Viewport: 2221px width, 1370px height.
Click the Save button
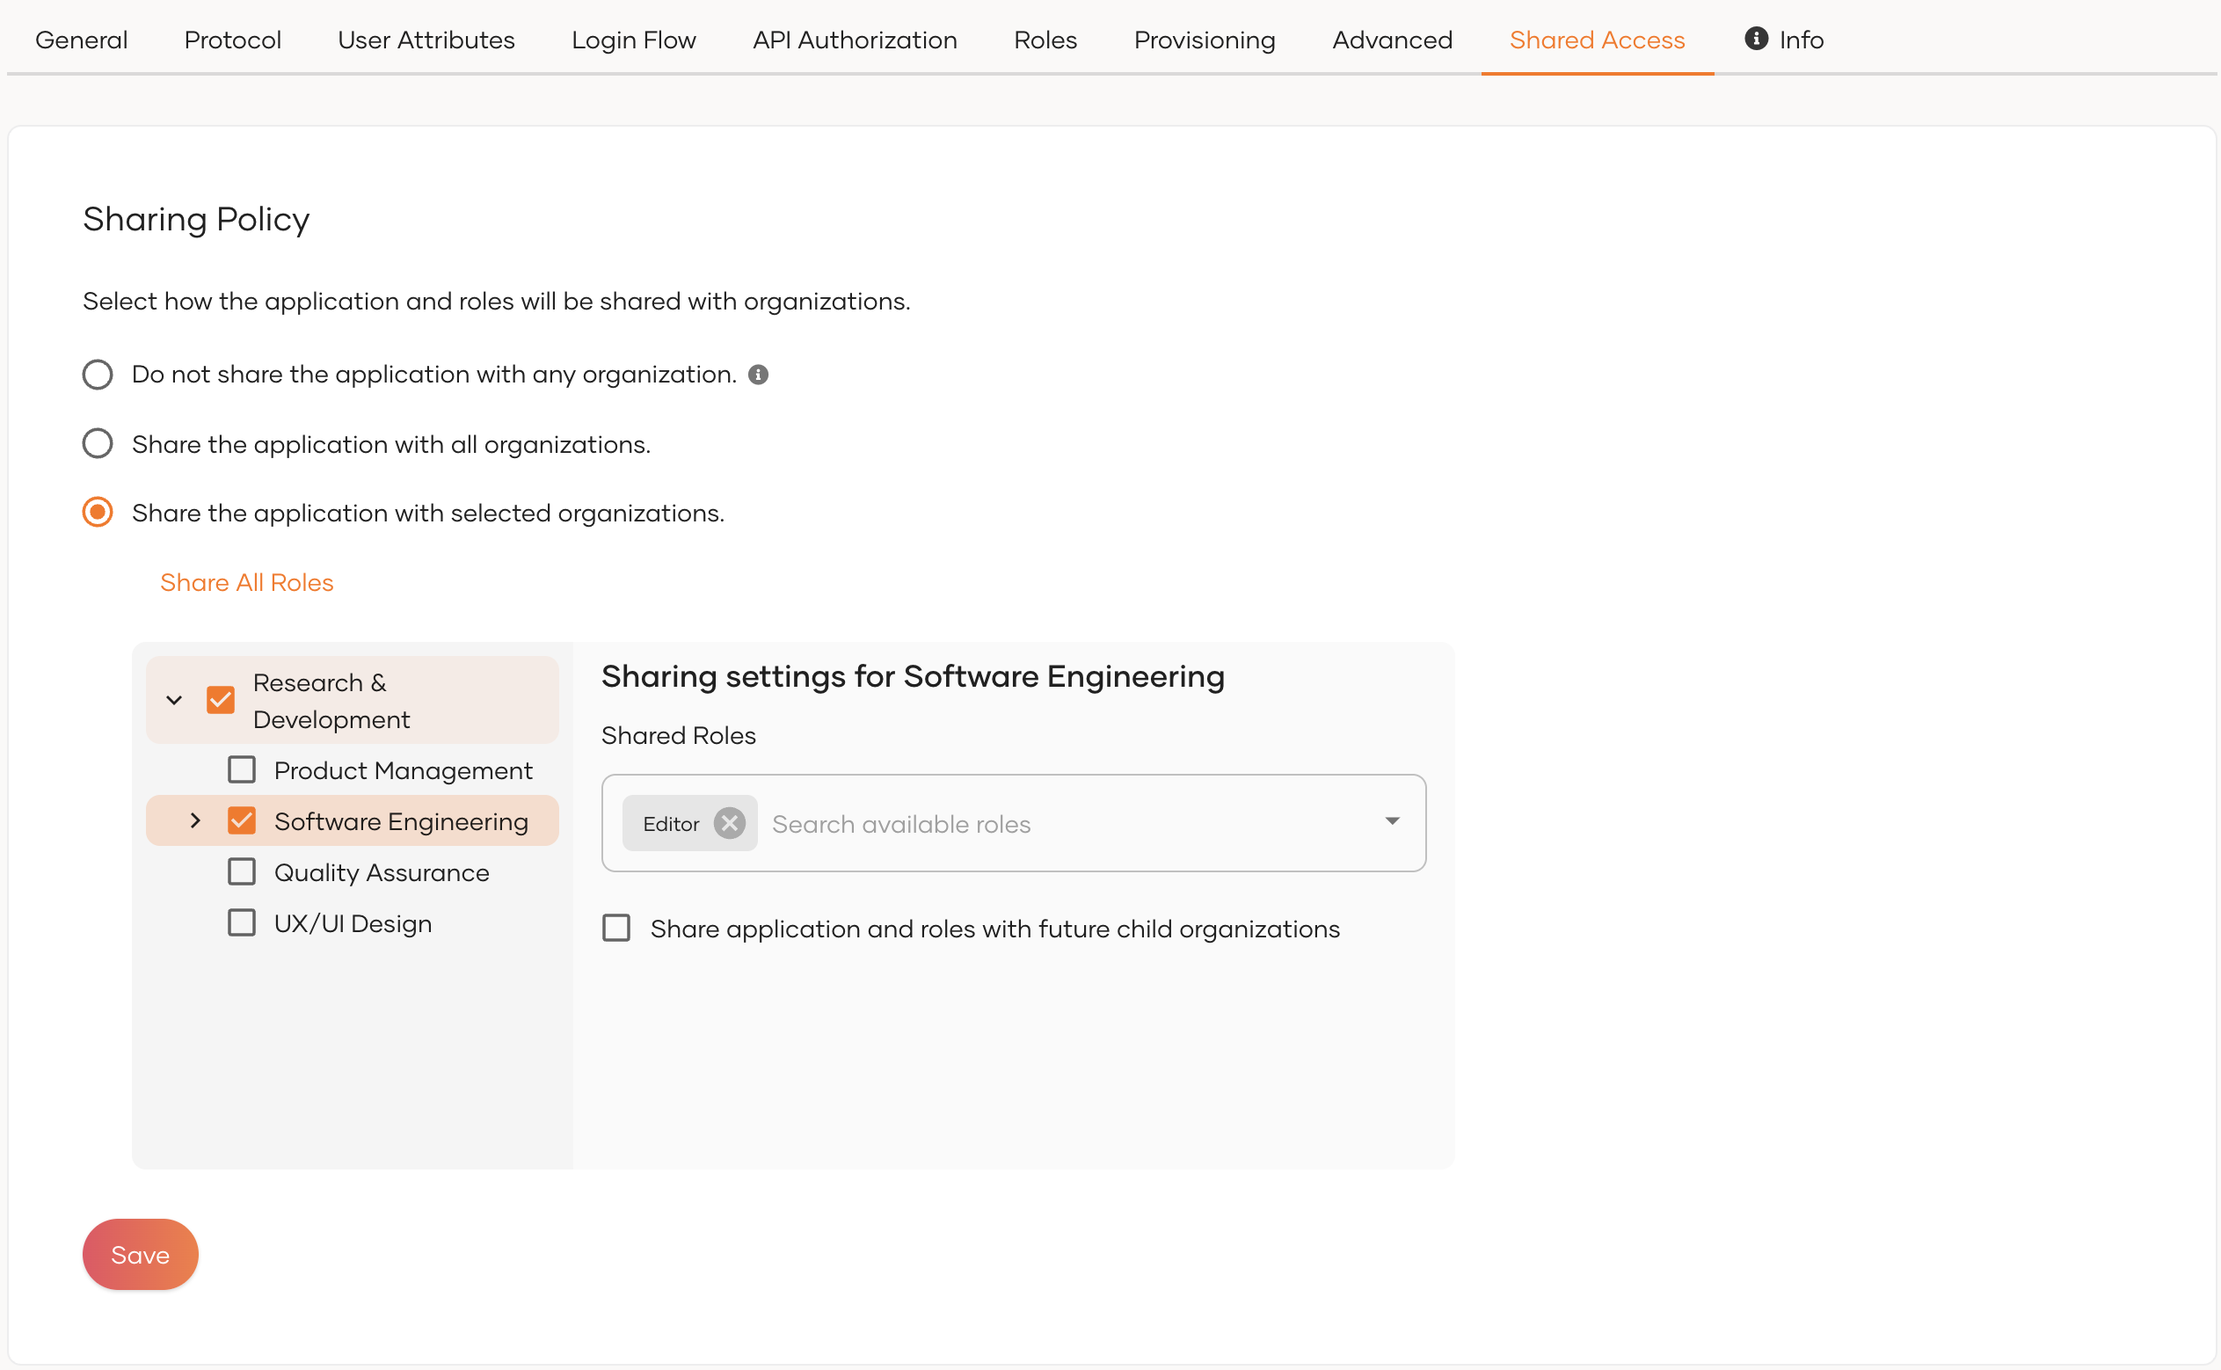[141, 1255]
